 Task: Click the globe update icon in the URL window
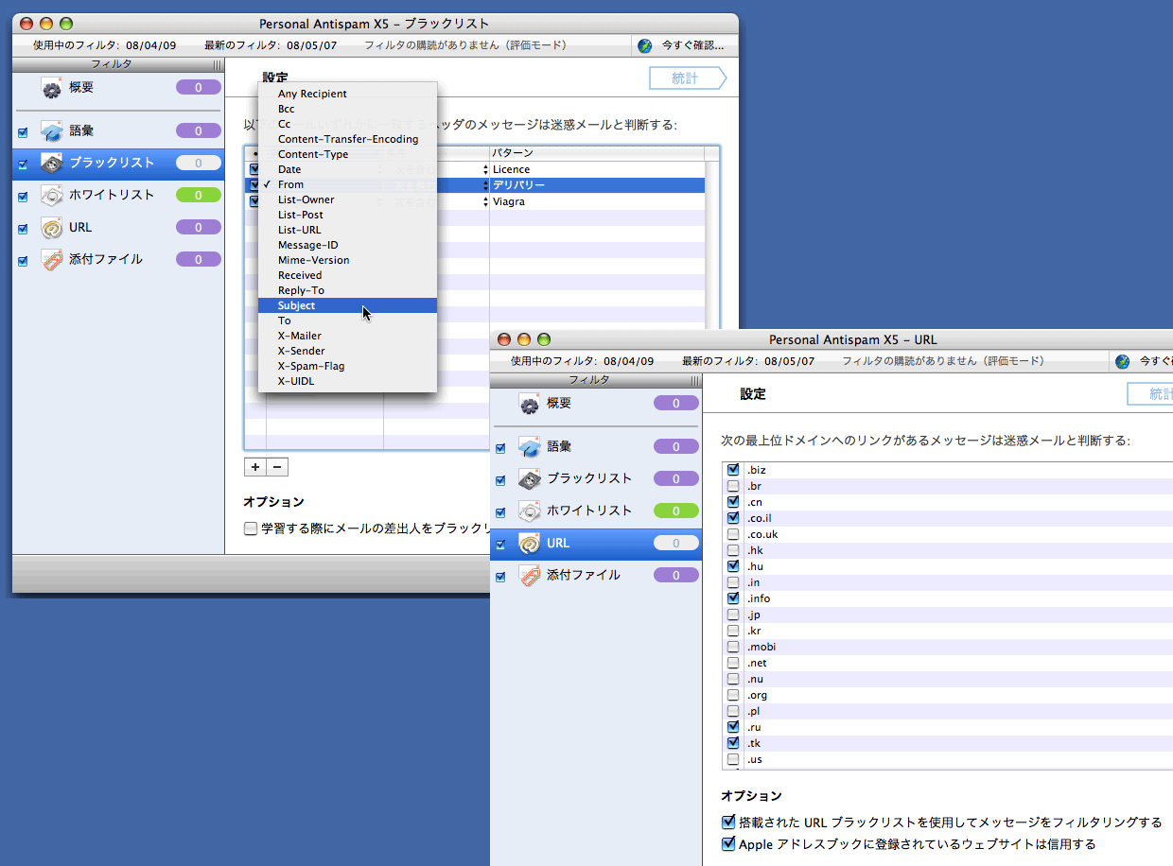coord(1123,361)
